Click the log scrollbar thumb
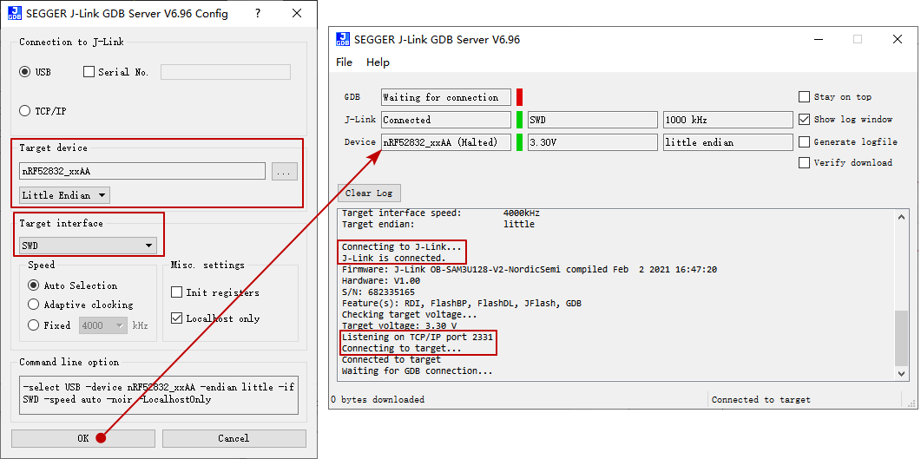 pos(902,338)
